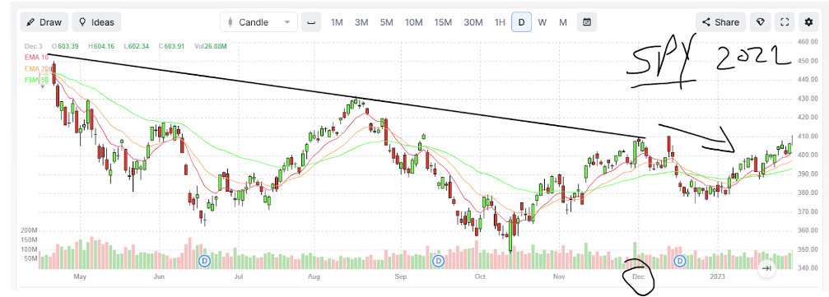Expand the Candle chart type dropdown
829x297 pixels.
(x=258, y=22)
